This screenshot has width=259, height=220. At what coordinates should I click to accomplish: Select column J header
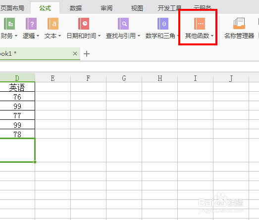tap(231, 77)
